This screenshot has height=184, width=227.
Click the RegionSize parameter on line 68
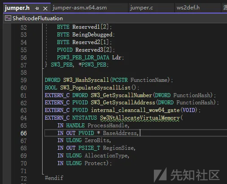(x=118, y=148)
